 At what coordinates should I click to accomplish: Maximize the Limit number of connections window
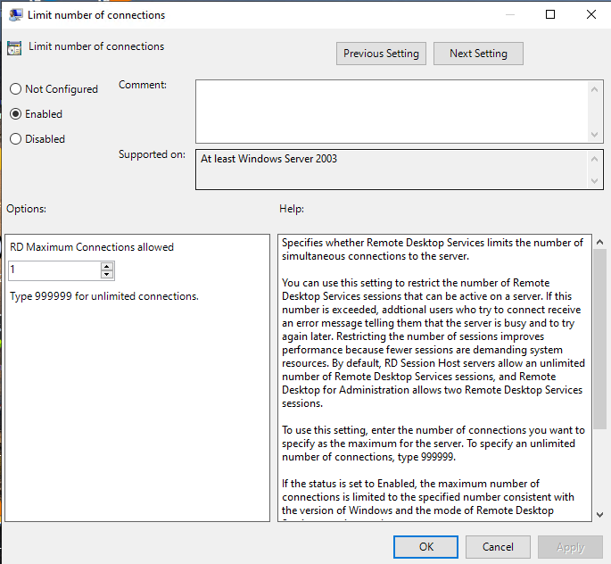click(550, 15)
